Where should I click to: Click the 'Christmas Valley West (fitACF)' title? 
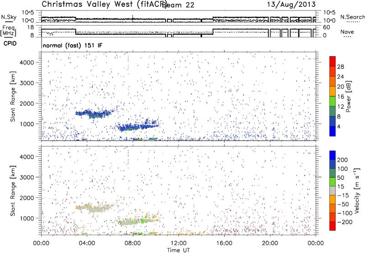click(x=104, y=5)
